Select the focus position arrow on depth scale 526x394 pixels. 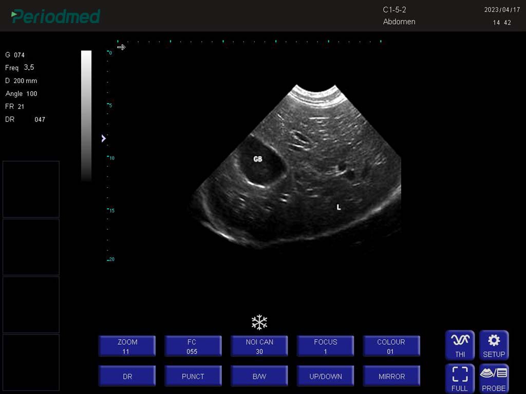[x=103, y=139]
